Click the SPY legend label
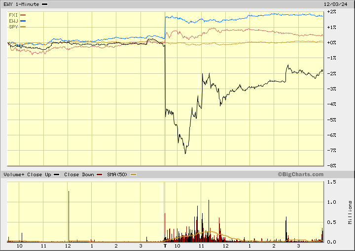Viewport: 355px width, 251px height. 13,27
